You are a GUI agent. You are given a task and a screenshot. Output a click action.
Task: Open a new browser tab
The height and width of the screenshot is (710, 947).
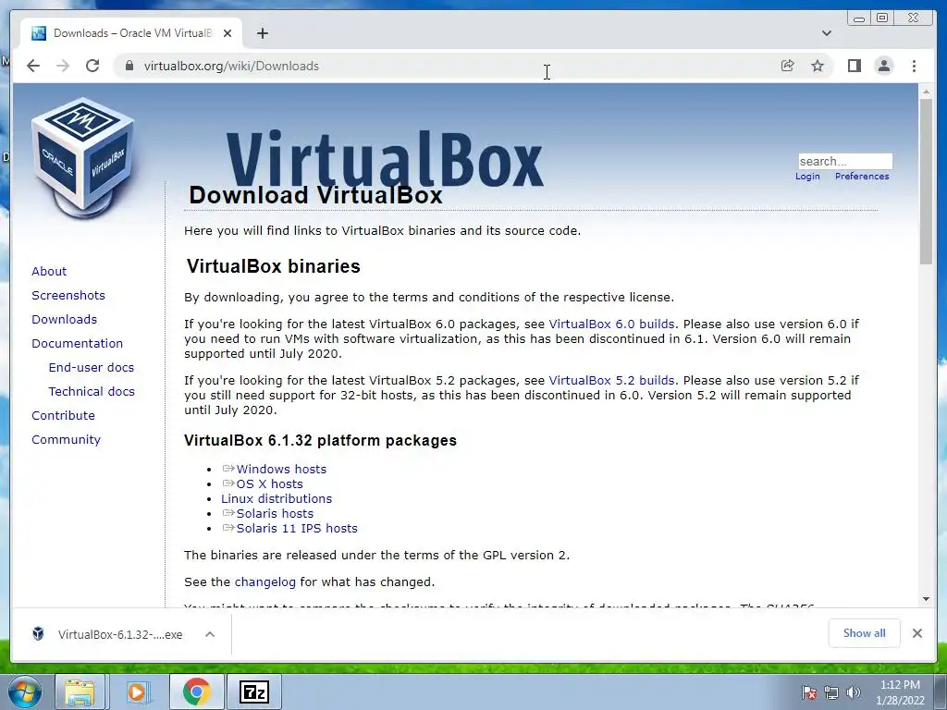tap(262, 33)
